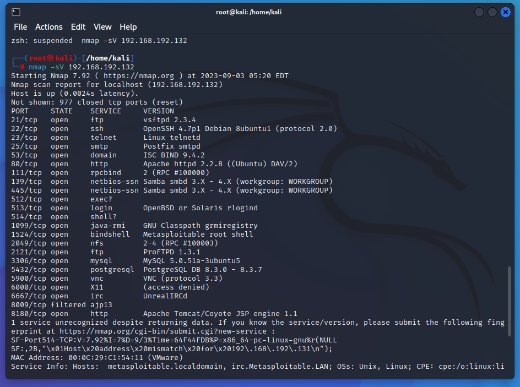Click the PORT column header
This screenshot has width=520, height=387.
point(20,111)
